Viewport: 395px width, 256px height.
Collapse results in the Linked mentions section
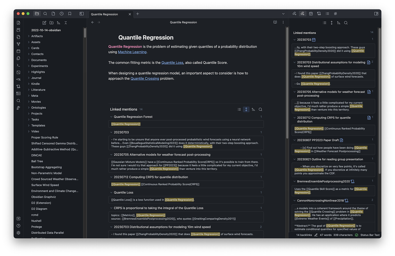pos(239,109)
